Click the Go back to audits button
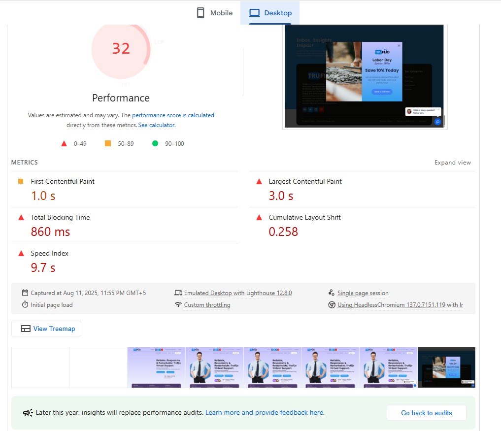This screenshot has height=431, width=501. tap(426, 413)
